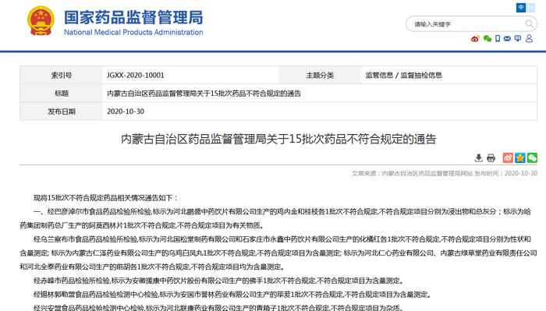Screen dimensions: 546x311
Task: Select 监管信息 / 监督抽检信息 category text
Action: pos(404,75)
